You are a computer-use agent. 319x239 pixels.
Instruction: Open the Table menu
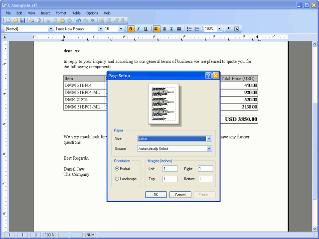[76, 13]
